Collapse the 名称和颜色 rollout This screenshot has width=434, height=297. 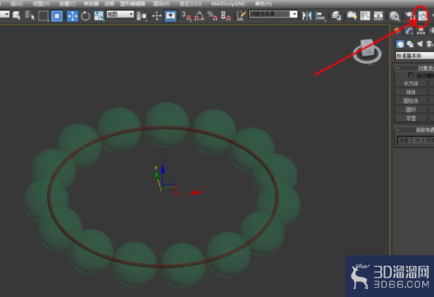tap(414, 130)
